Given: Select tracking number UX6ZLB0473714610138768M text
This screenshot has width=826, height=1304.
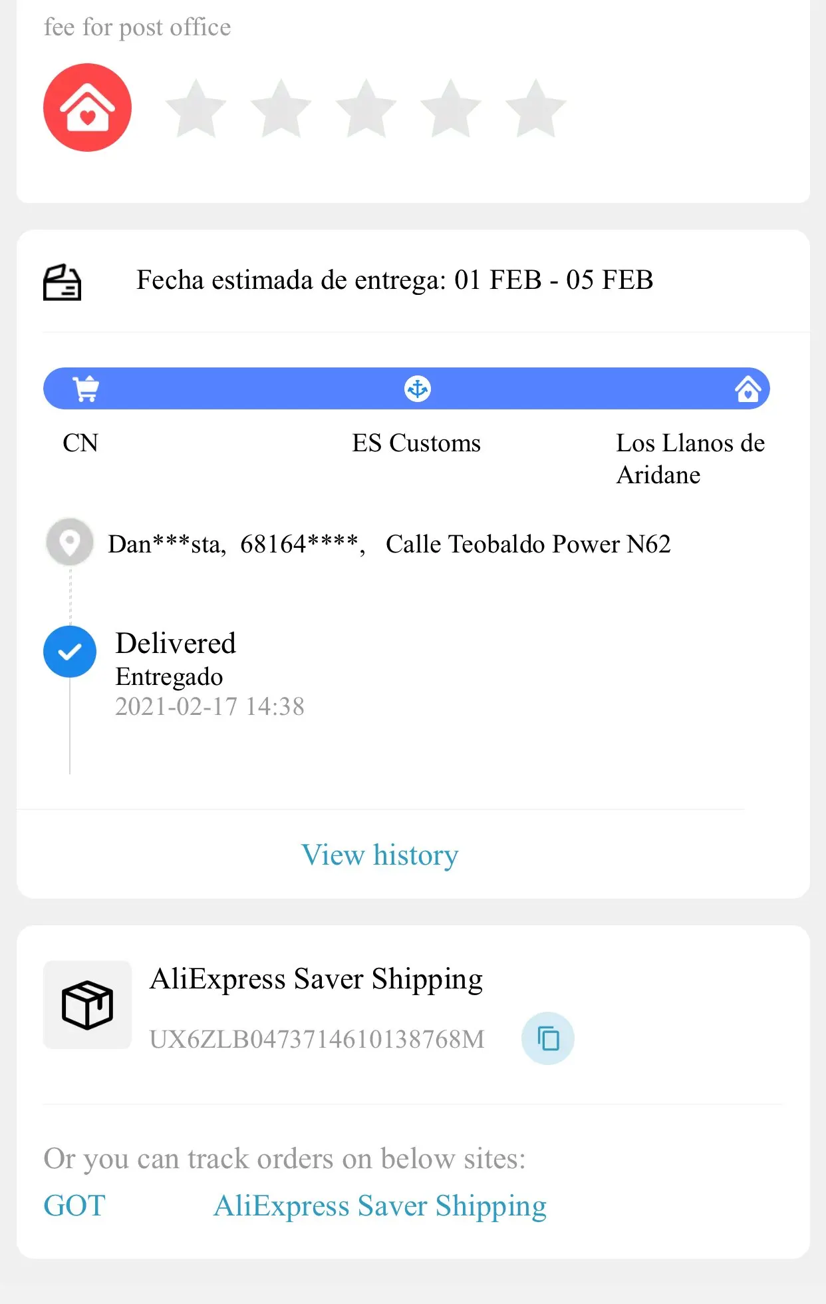Looking at the screenshot, I should point(317,1039).
